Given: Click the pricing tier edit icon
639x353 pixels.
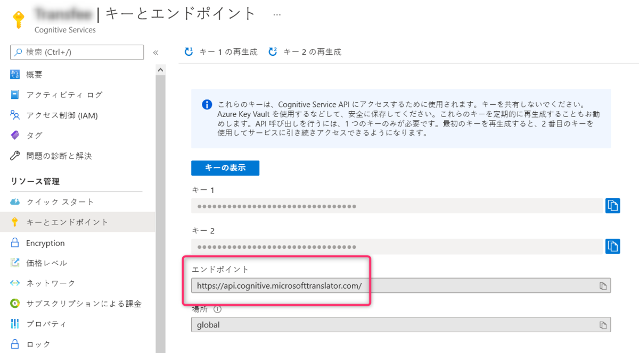Looking at the screenshot, I should pyautogui.click(x=15, y=263).
